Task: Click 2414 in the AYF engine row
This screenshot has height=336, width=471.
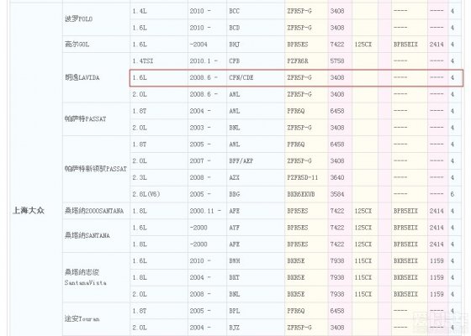Action: point(437,228)
